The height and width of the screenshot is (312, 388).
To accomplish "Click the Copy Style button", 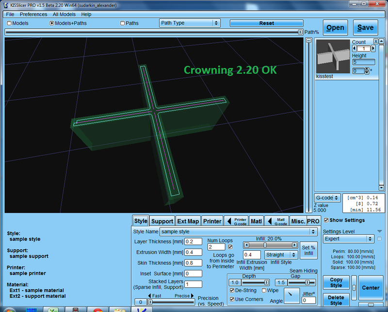I will [x=336, y=282].
